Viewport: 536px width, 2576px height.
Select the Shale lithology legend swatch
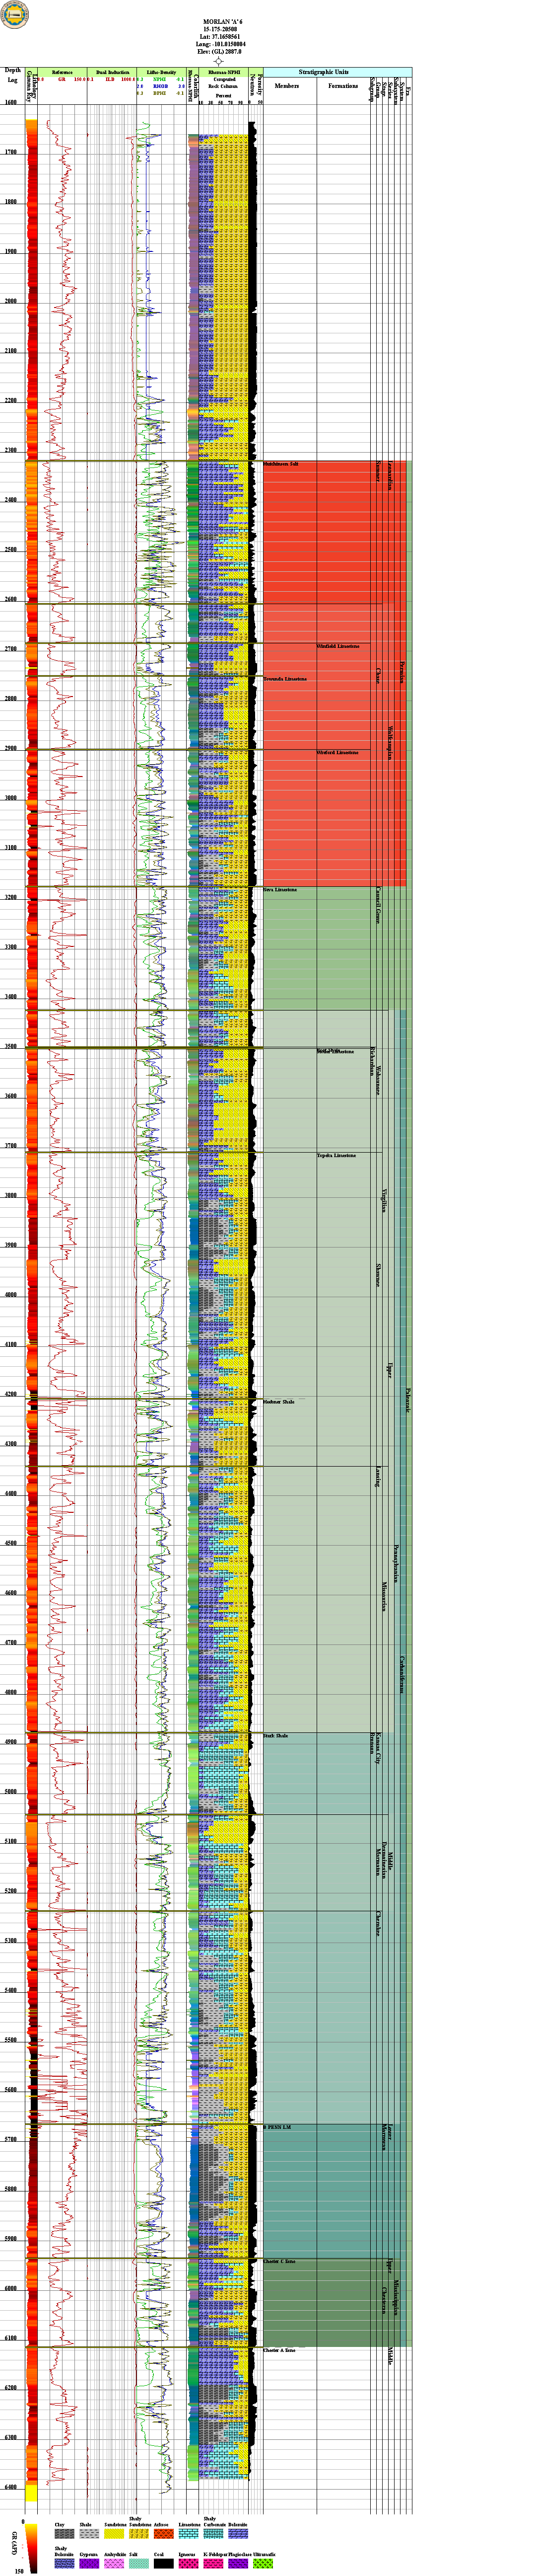(x=89, y=2533)
